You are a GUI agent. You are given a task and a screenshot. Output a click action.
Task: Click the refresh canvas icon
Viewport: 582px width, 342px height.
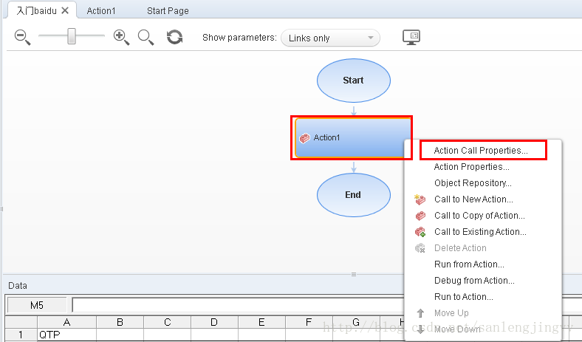(174, 37)
